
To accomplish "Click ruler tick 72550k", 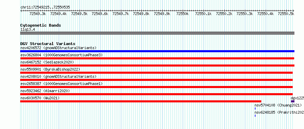I will (x=182, y=14).
